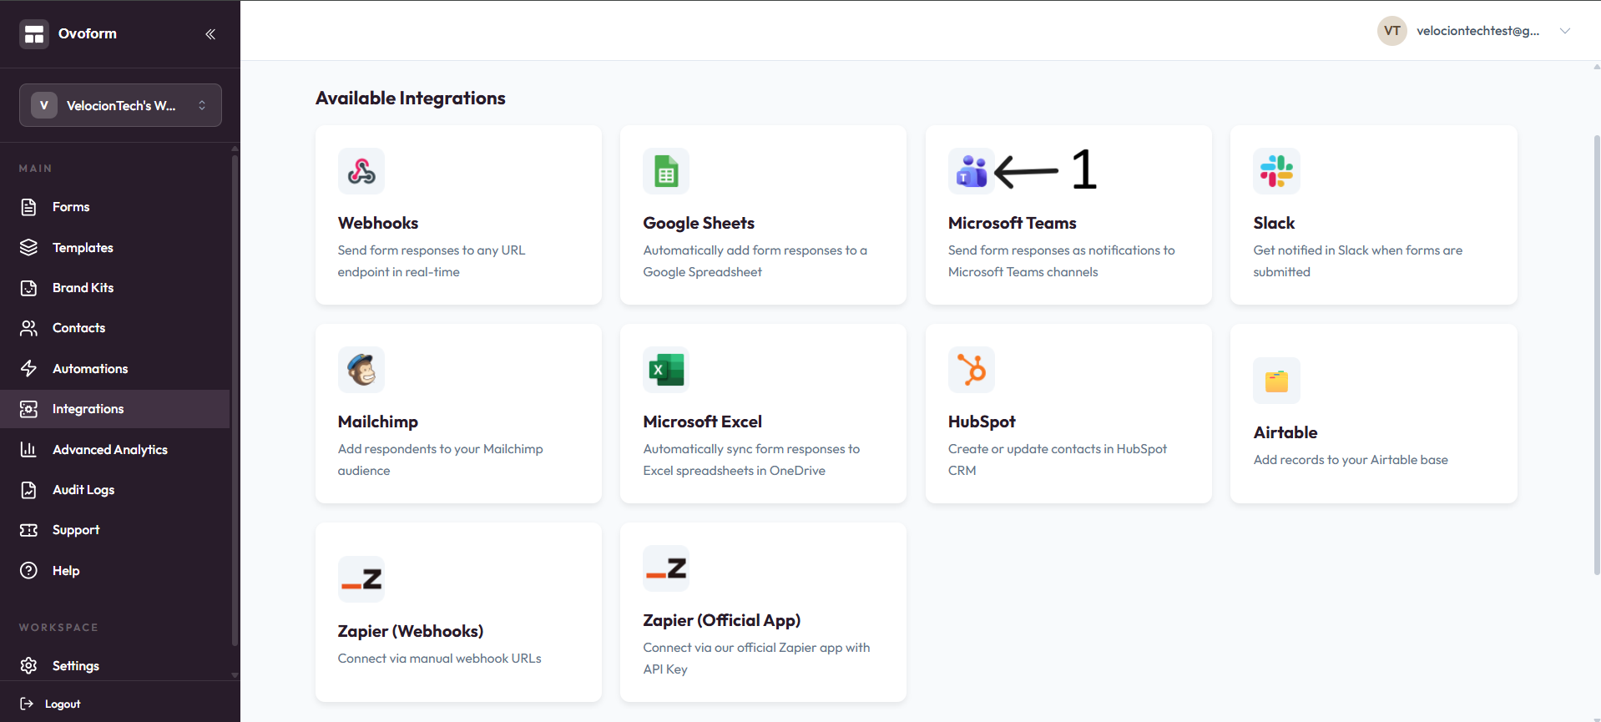
Task: Open the Airtable integration title
Action: [1285, 432]
